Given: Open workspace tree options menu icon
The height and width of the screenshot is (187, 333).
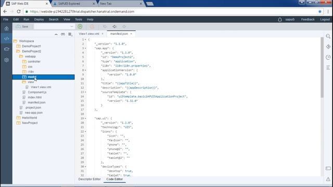Looking at the screenshot, I should (x=70, y=34).
